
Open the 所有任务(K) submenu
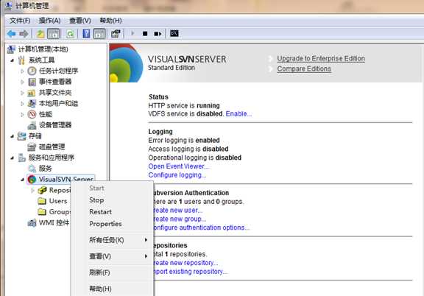point(112,240)
